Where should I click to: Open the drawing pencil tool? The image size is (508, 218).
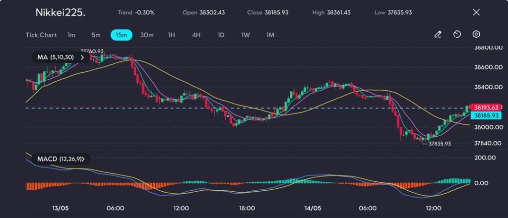click(438, 35)
